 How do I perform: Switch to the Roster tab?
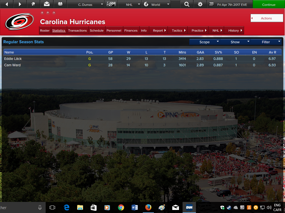pyautogui.click(x=45, y=31)
